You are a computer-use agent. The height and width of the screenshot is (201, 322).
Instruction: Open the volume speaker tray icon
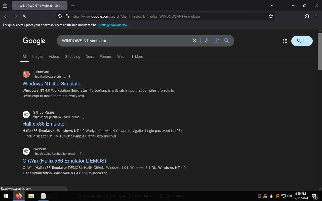coord(290,196)
